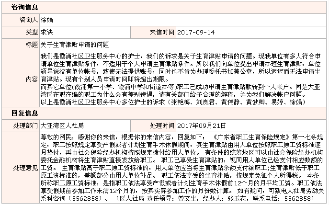Image resolution: width=329 pixels, height=205 pixels.
Task: Click the department 大亚湾区人社局
Action: click(62, 125)
